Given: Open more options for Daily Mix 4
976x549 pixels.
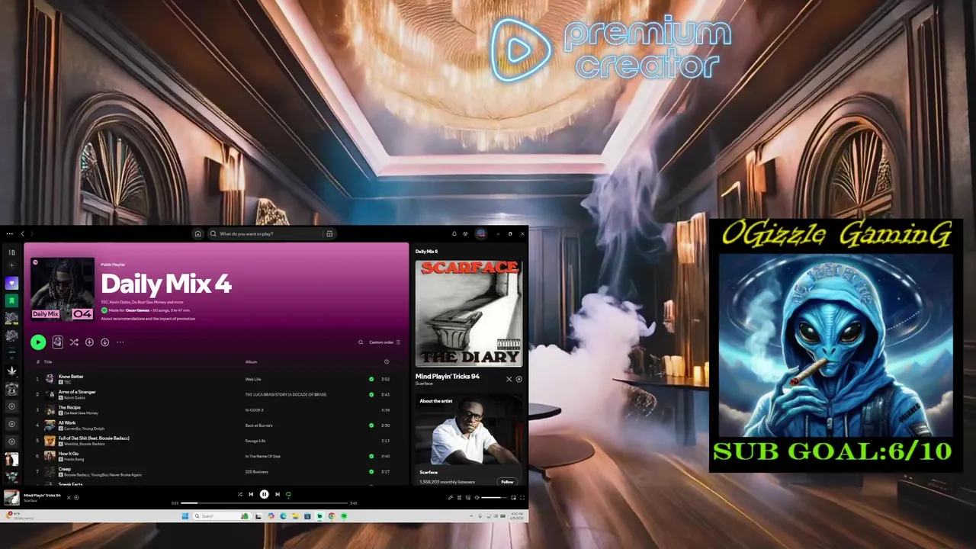Looking at the screenshot, I should (120, 342).
